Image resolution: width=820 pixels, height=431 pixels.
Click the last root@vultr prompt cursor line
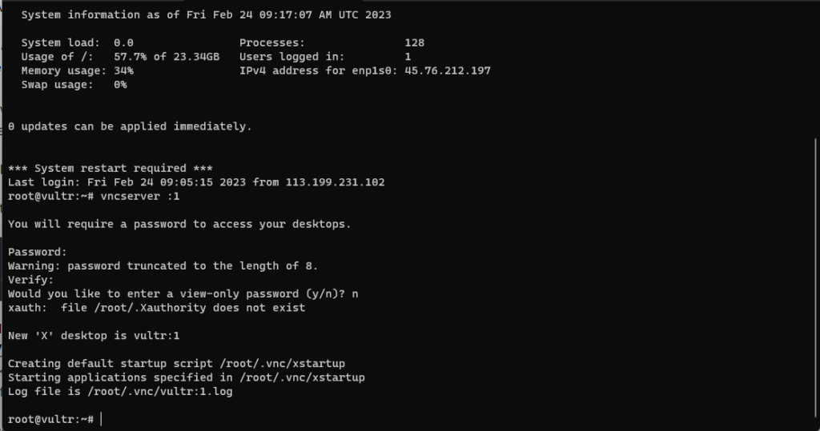point(55,419)
